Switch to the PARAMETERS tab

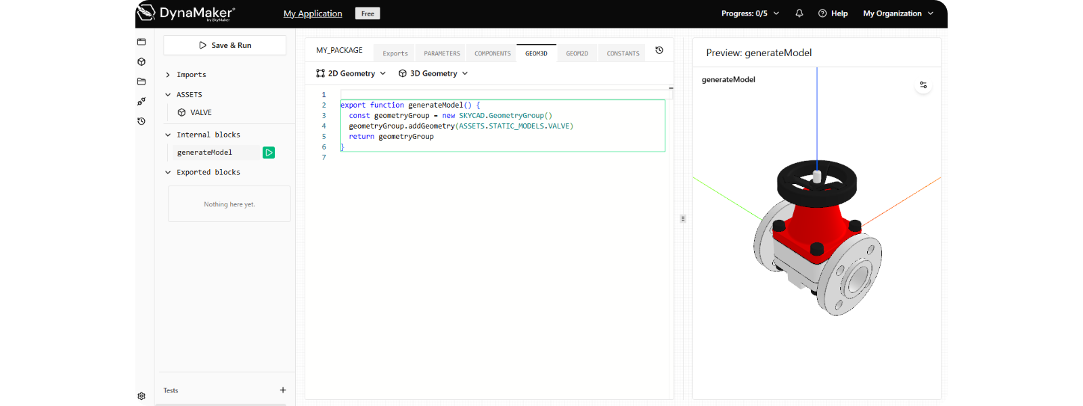(x=442, y=53)
